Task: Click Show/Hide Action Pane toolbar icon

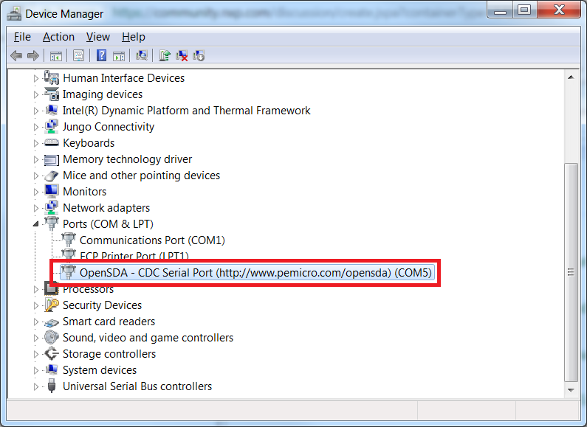Action: (x=119, y=56)
